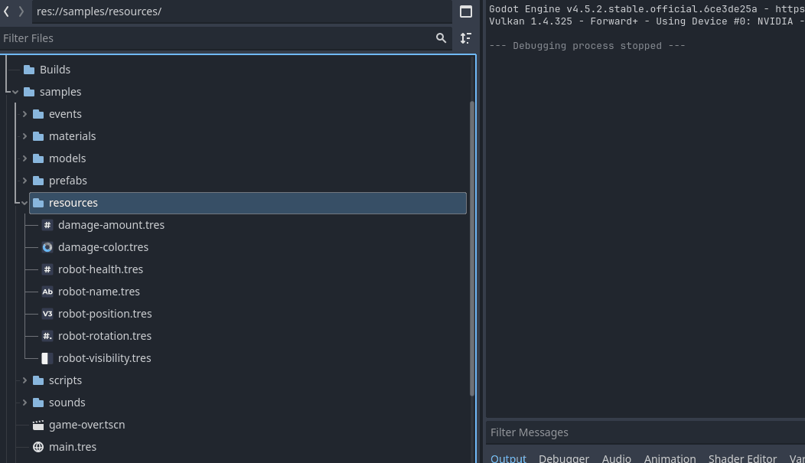Select robot-name.tres file

tap(99, 292)
